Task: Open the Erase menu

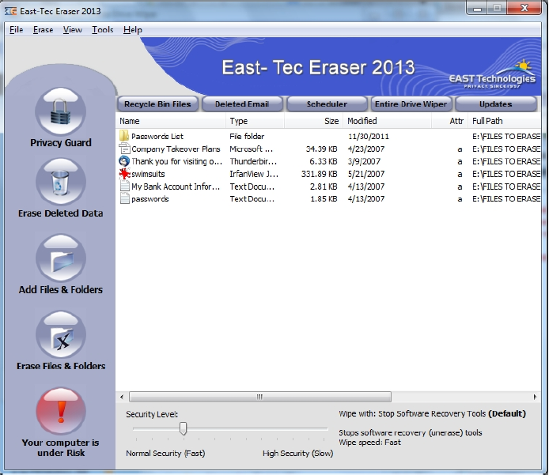Action: tap(43, 30)
